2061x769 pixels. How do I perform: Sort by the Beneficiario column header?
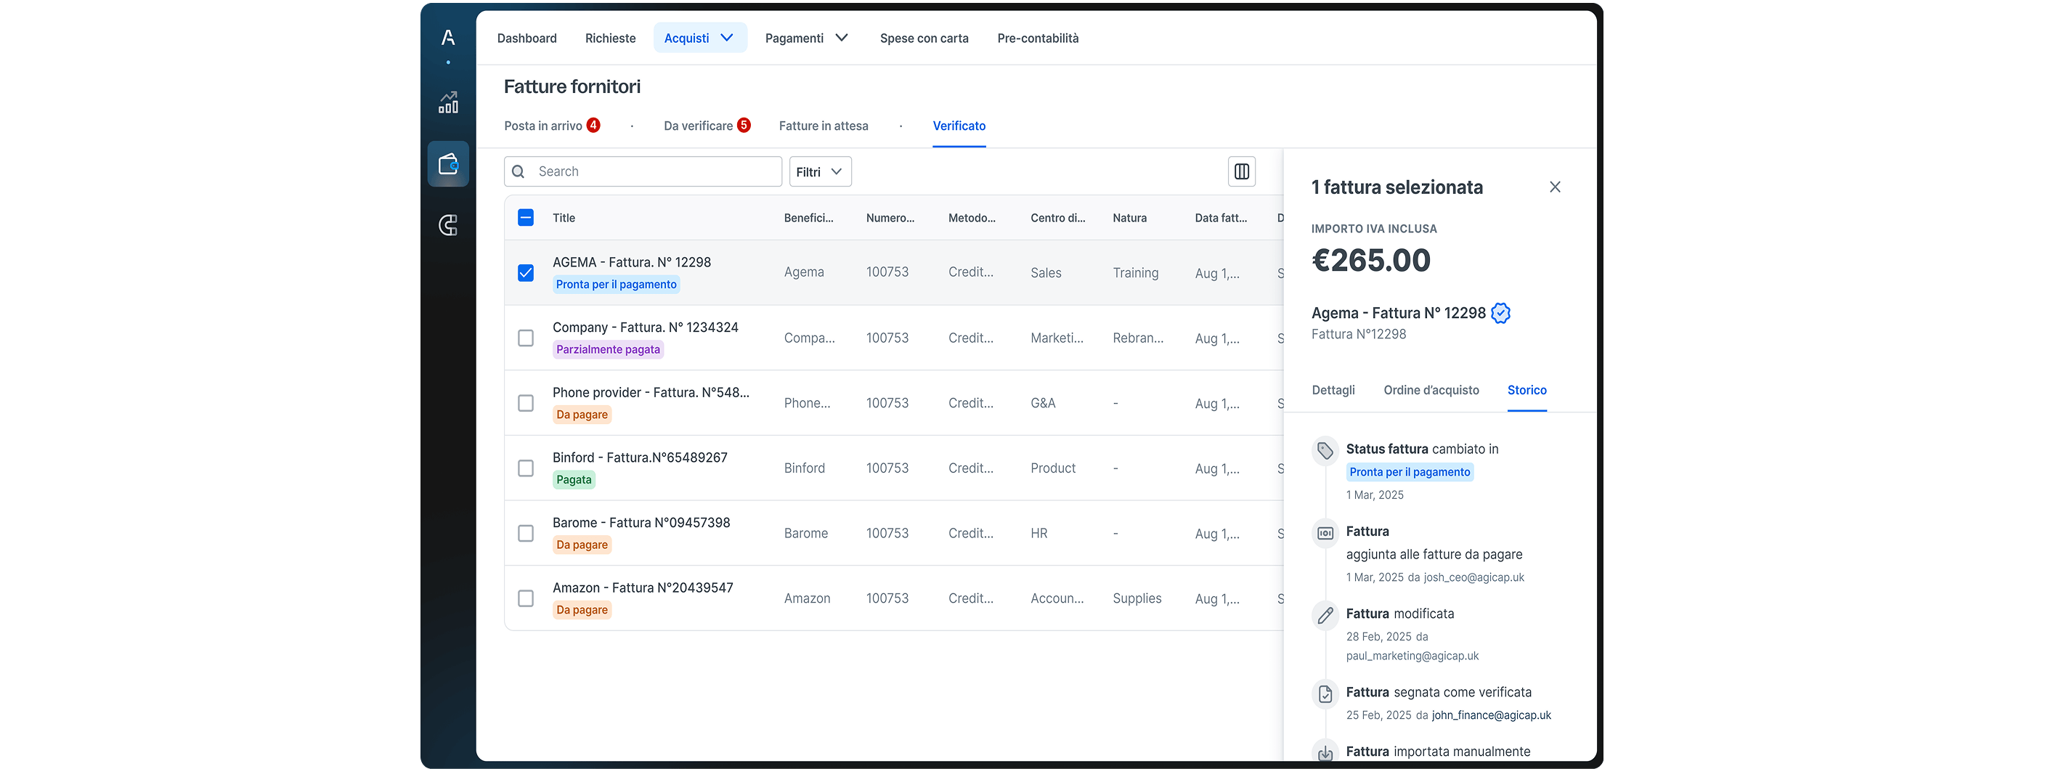(x=809, y=218)
